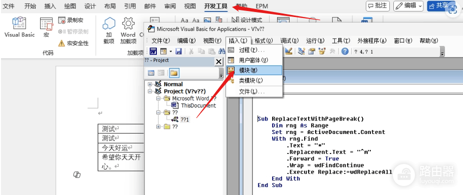The height and width of the screenshot is (195, 463).
Task: Toggle Design Mode icon in VBA toolbar
Action: (x=289, y=51)
